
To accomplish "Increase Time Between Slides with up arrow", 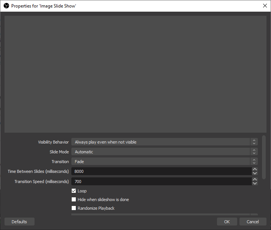I will coord(255,169).
